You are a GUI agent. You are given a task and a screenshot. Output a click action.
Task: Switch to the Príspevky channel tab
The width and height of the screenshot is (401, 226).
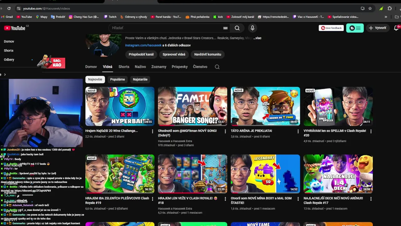[180, 67]
